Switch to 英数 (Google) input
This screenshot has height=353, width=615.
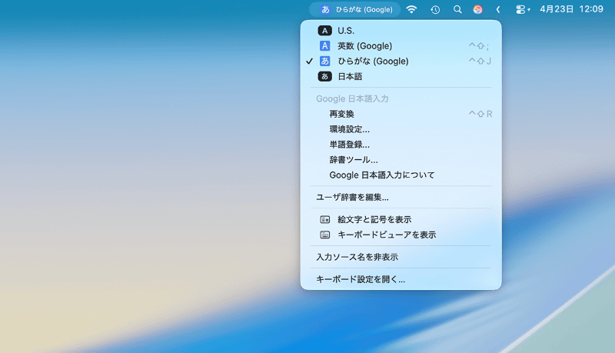tap(401, 46)
